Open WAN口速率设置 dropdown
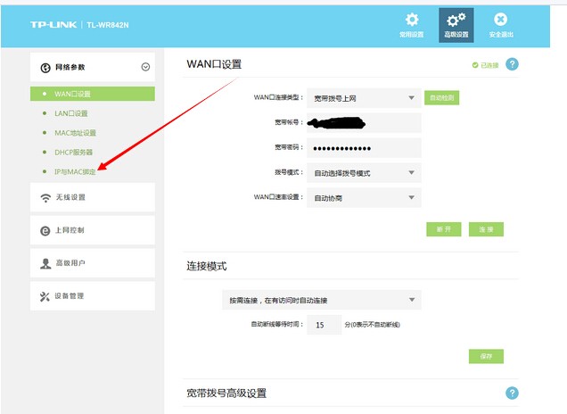Viewport: 567px width, 414px height. click(364, 197)
